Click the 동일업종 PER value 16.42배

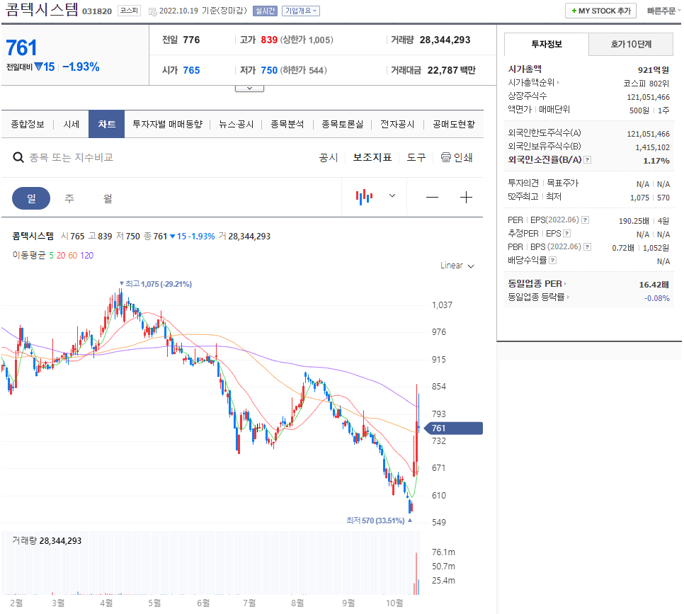coord(654,285)
